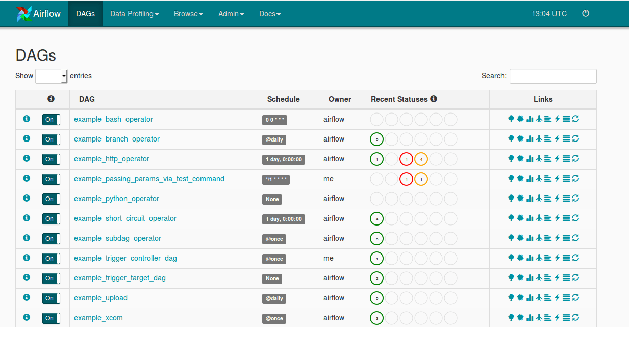Open Landing Times chart for example_xcom
Screen dimensions: 629x338
coord(539,317)
